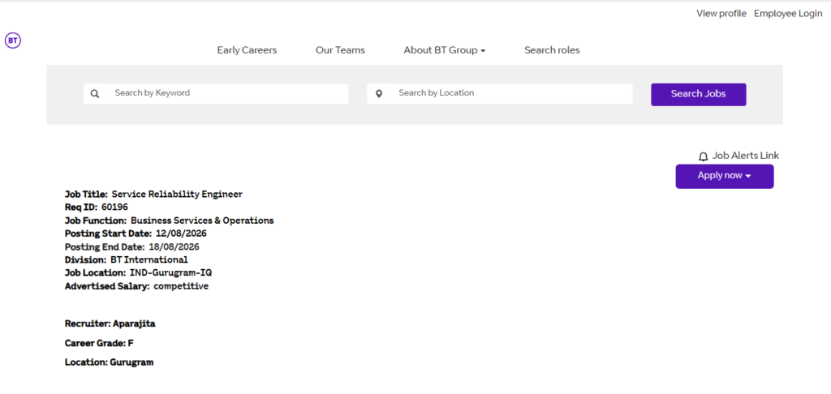Select the Advertised Salary competitive text
The image size is (831, 394).
pos(181,286)
